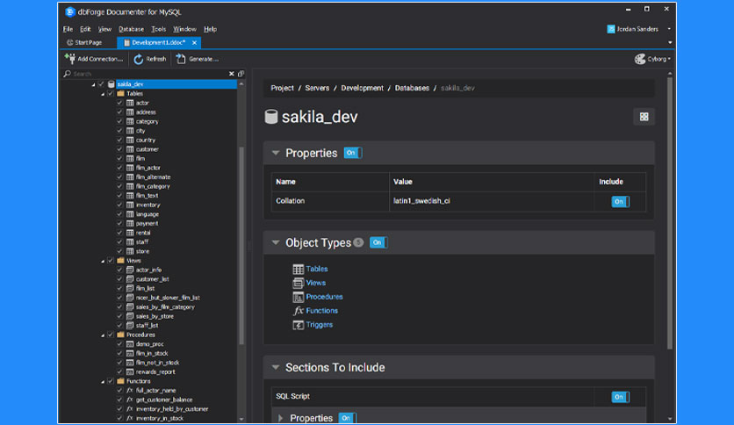This screenshot has width=734, height=425.
Task: Collapse the Sections To Include section
Action: [x=276, y=367]
